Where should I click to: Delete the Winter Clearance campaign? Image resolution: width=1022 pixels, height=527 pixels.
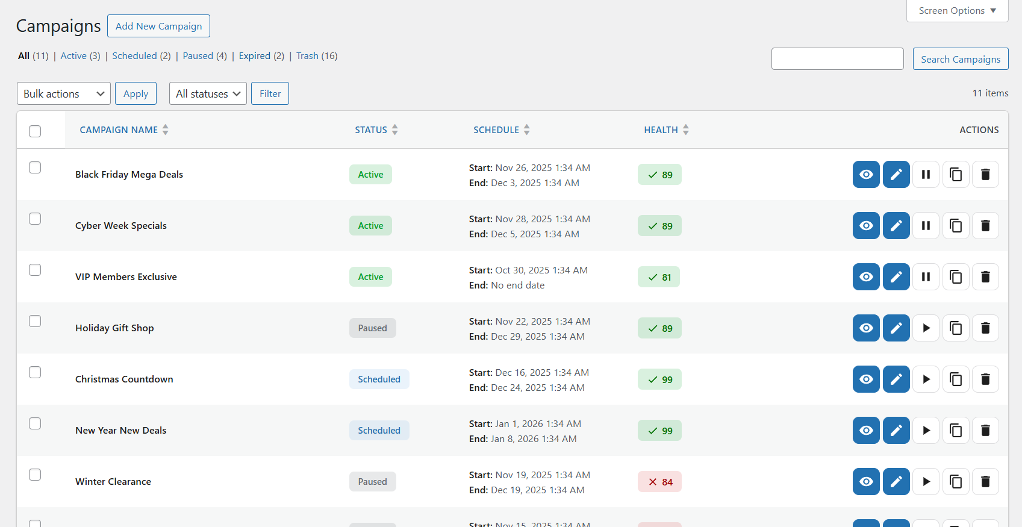(986, 482)
